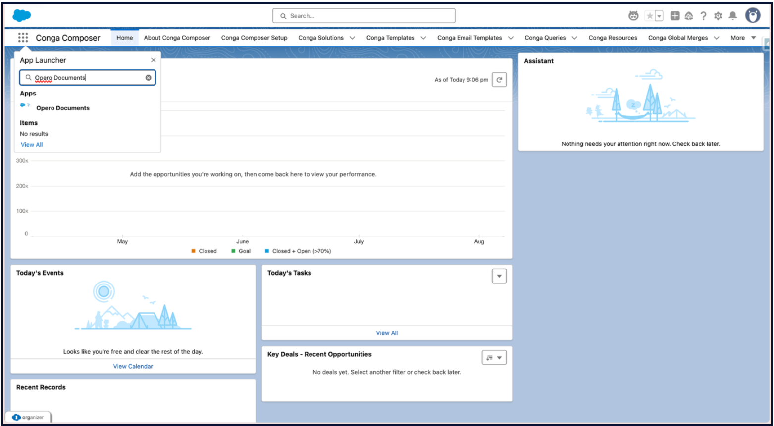Open the More navigation menu
774x426 pixels.
[743, 38]
